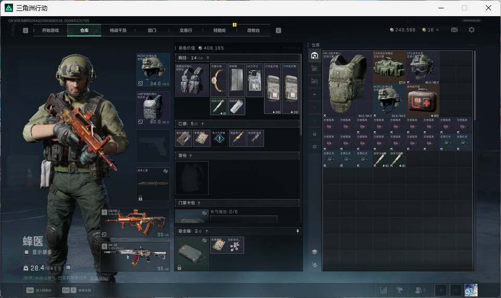This screenshot has height=298, width=501.
Task: Click the previous-tab key hint left of 开始游戏
Action: pyautogui.click(x=26, y=30)
